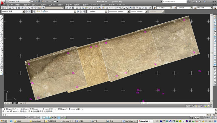The width and height of the screenshot is (217, 123).
Task: Toggle Object Snap in status bar
Action: (x=41, y=118)
